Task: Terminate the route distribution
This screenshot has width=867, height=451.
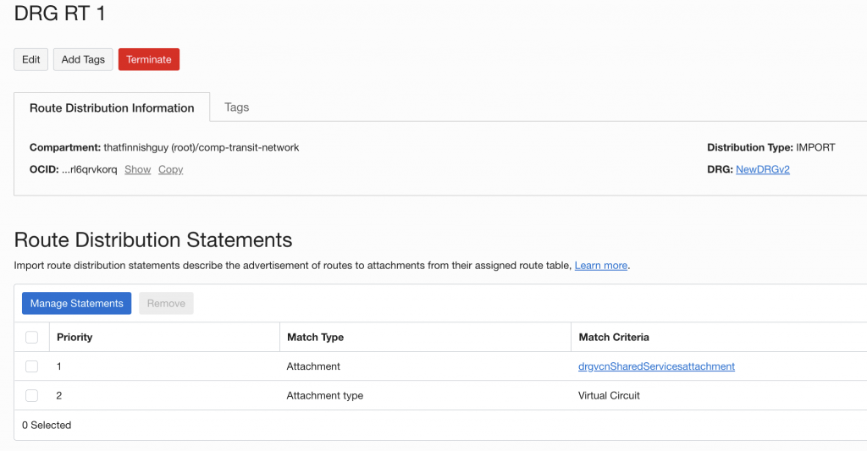Action: pos(149,60)
